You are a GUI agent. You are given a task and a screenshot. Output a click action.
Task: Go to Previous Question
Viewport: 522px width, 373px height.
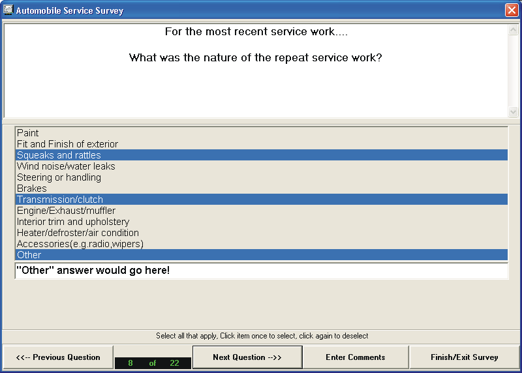[58, 357]
